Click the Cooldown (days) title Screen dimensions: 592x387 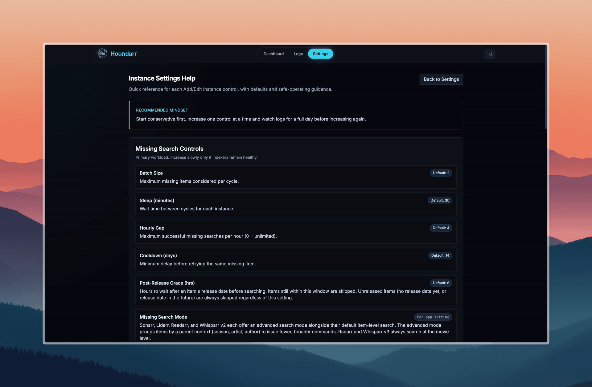pos(158,255)
